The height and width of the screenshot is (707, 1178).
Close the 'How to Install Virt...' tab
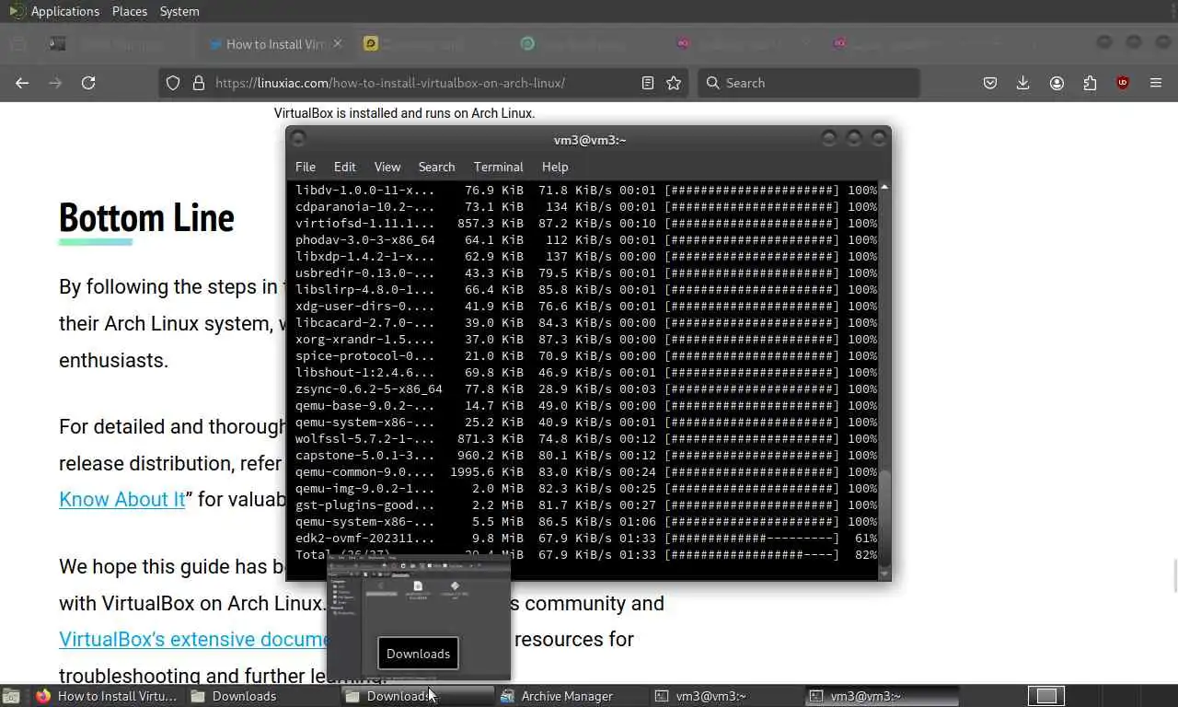point(338,43)
